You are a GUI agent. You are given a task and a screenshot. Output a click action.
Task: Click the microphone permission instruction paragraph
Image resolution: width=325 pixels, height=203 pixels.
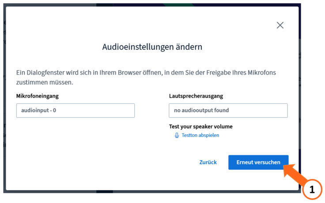[146, 77]
